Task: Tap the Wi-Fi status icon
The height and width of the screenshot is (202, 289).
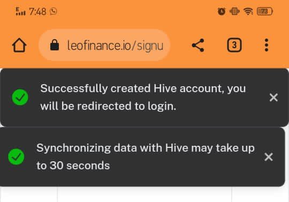Action: click(248, 11)
